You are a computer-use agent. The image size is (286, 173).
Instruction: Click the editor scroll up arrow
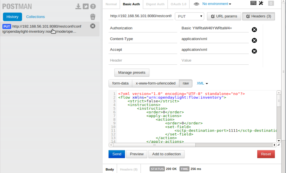(x=279, y=93)
